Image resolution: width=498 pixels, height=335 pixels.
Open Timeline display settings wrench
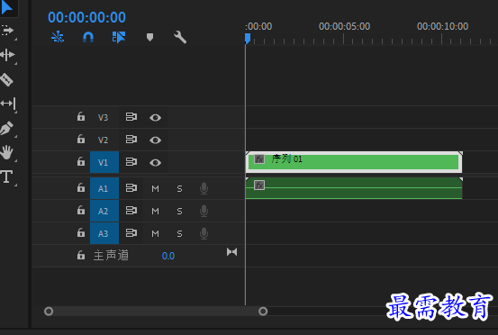[180, 37]
